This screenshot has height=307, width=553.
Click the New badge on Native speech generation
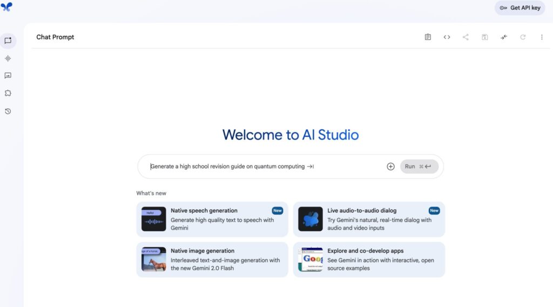[278, 211]
